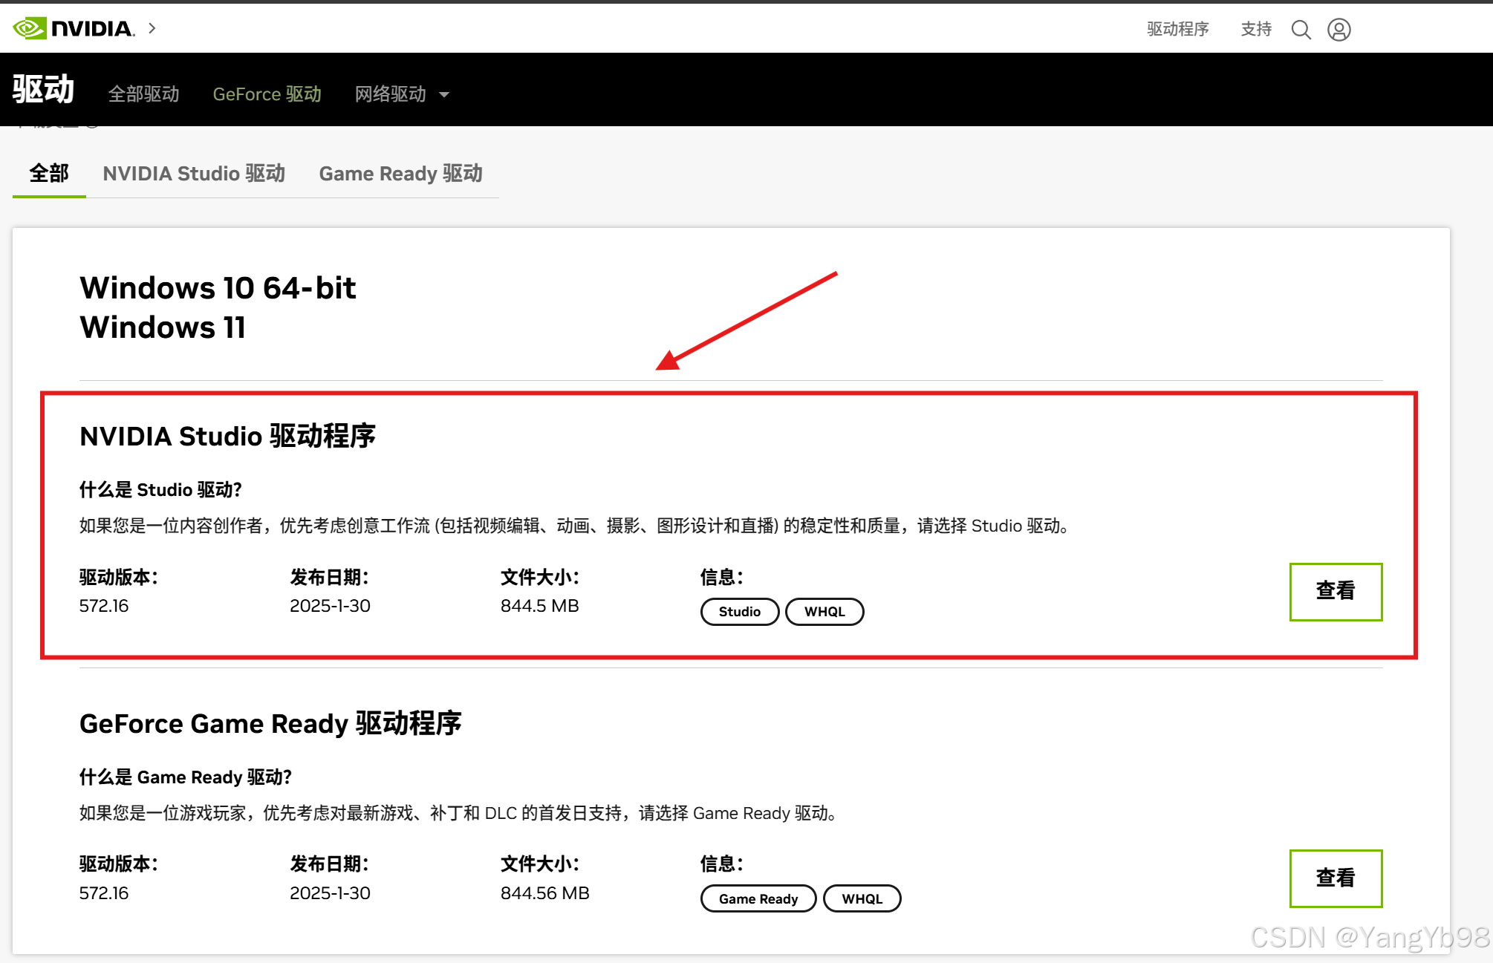Click 什么是 Game Ready 驱动? text
The width and height of the screenshot is (1493, 963).
pos(185,777)
